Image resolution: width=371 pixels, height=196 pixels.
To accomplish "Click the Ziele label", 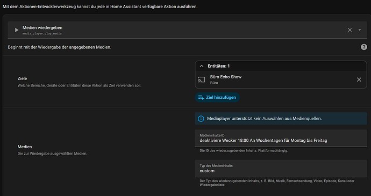I will click(22, 78).
